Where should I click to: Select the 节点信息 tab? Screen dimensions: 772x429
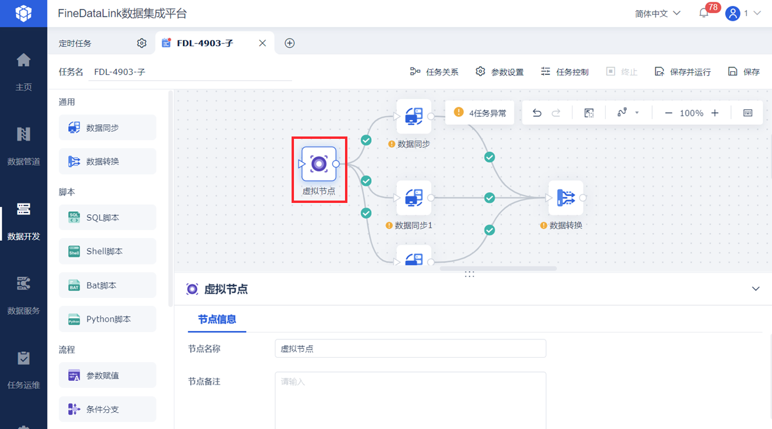point(217,319)
